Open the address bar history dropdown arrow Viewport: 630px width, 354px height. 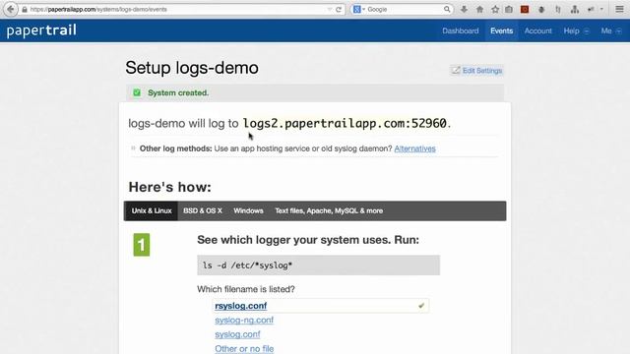[330, 9]
